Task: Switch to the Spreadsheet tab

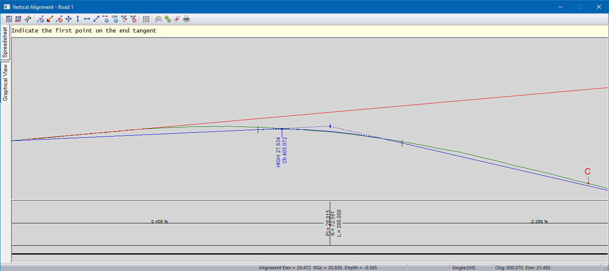Action: click(x=5, y=43)
